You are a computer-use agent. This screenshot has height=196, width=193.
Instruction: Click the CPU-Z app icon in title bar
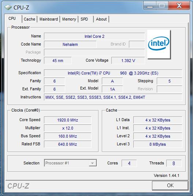[8, 7]
